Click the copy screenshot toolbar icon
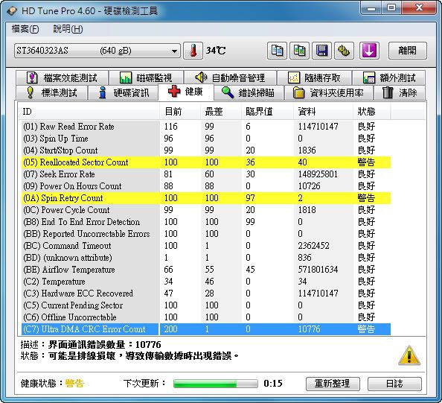The width and height of the screenshot is (442, 403). 299,51
